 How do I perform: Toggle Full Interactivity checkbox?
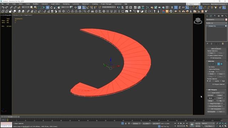pyautogui.click(x=211, y=58)
